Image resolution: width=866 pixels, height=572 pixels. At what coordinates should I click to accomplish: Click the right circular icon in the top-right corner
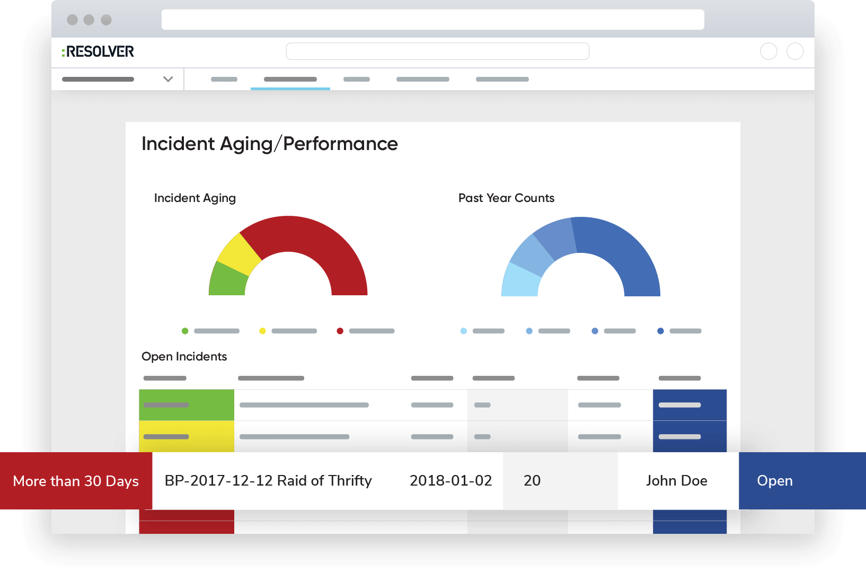(x=796, y=51)
